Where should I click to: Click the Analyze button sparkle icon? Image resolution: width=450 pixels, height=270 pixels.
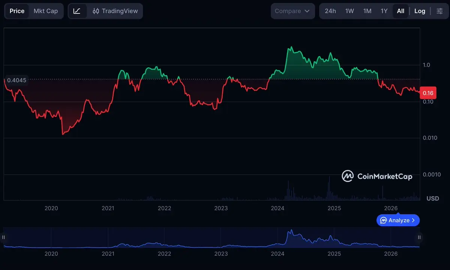pos(383,220)
